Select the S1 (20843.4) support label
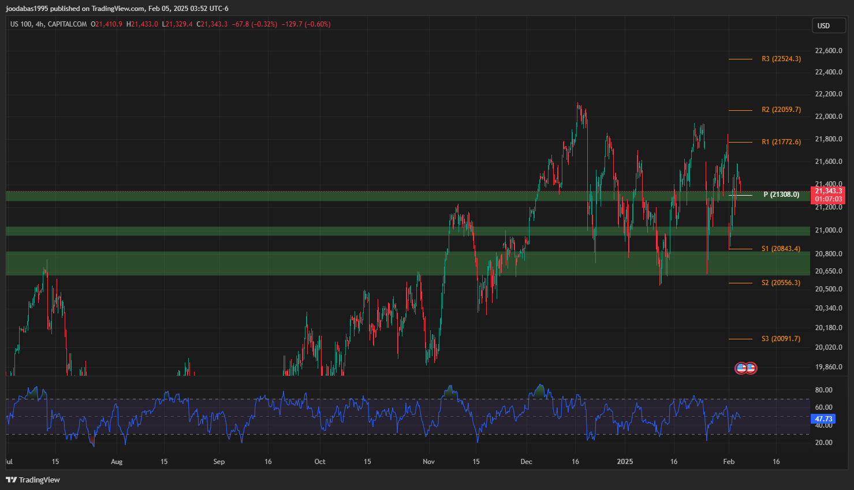Screen dimensions: 854x490 [781, 249]
